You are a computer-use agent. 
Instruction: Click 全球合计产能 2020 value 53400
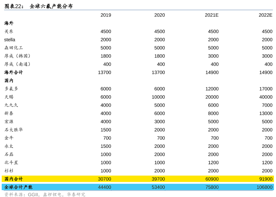tap(158, 187)
